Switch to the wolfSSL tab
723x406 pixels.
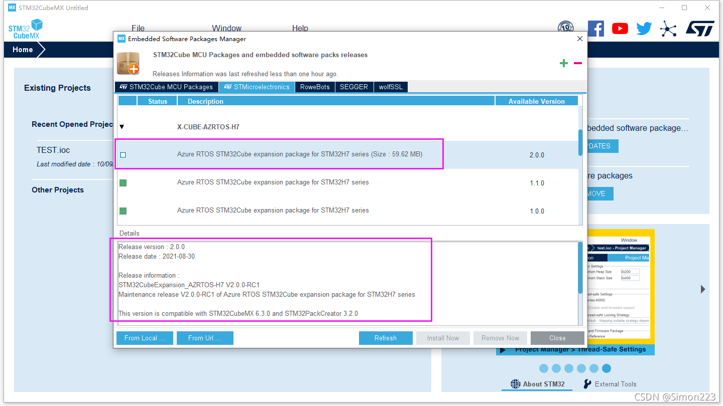tap(391, 87)
